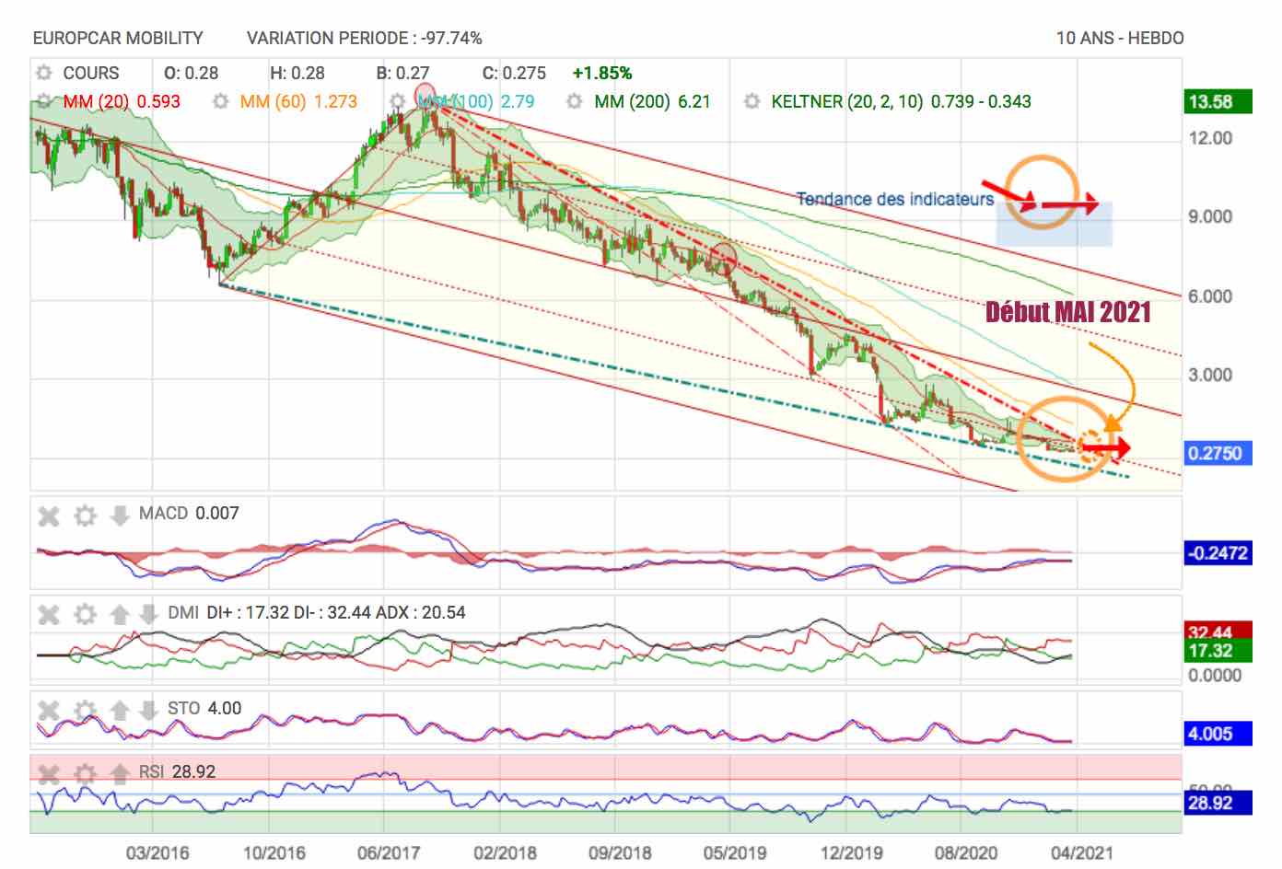Click the 06/2017 date axis label

tap(389, 852)
